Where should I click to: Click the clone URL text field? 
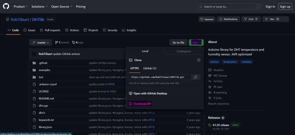click(160, 77)
